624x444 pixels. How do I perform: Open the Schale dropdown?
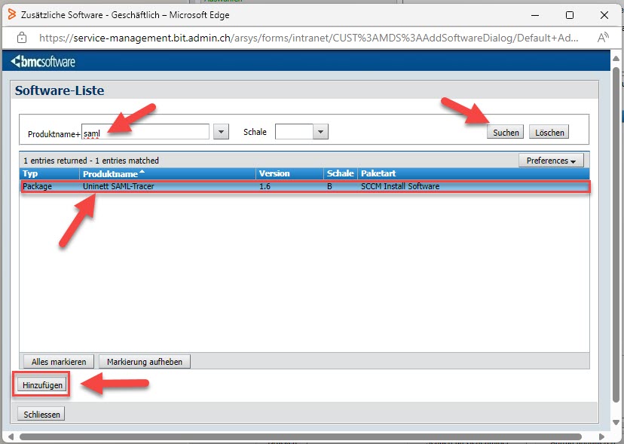pos(320,132)
